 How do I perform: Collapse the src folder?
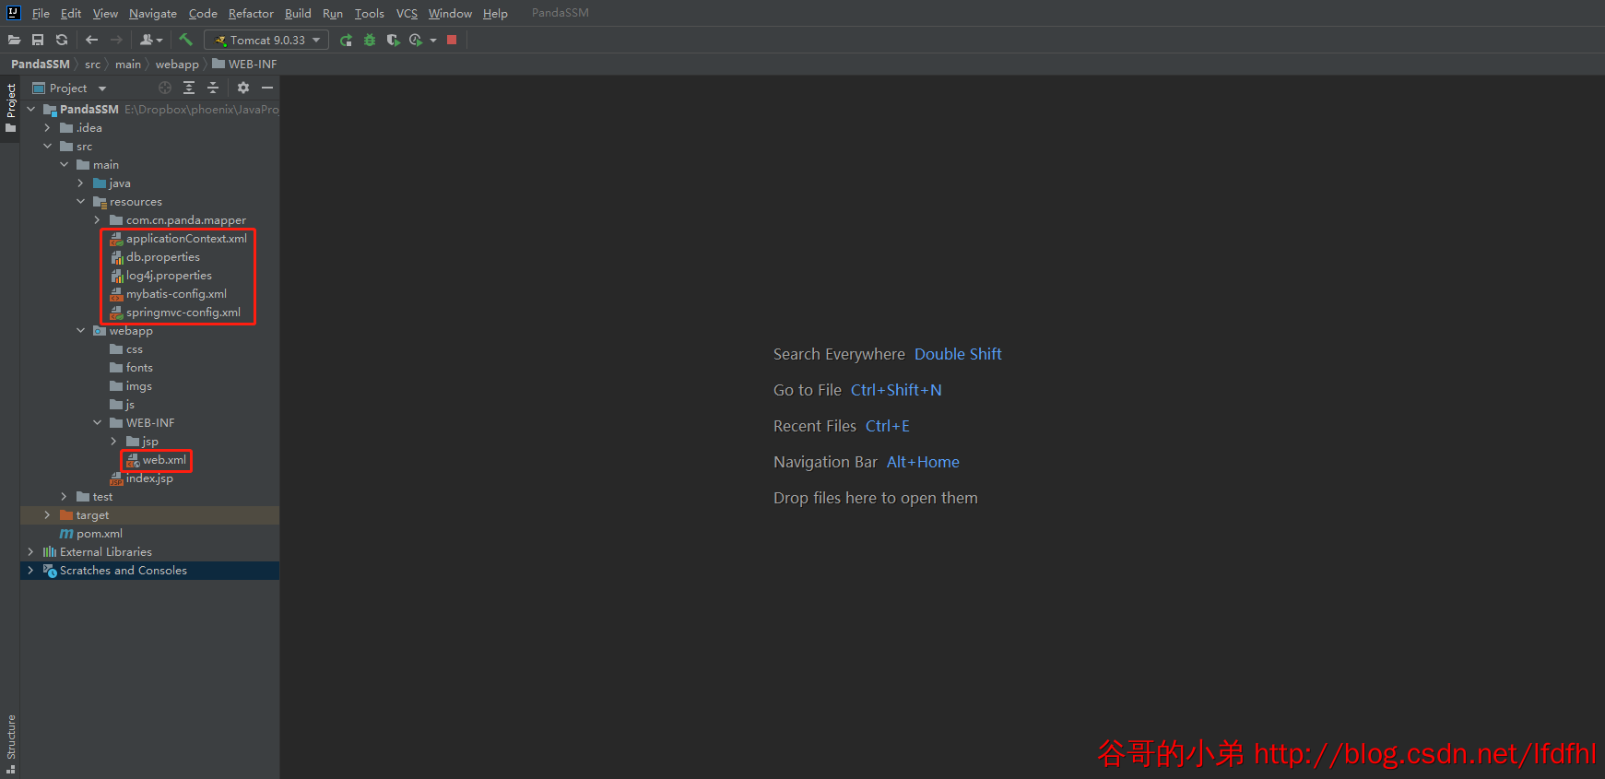48,146
